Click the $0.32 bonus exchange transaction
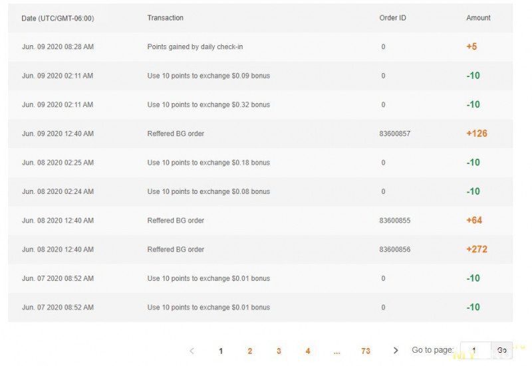532x366 pixels. (208, 105)
